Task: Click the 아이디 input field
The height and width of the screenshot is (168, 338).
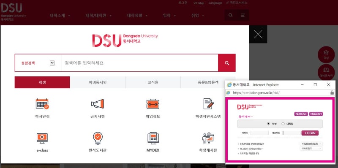Action: tap(259, 133)
